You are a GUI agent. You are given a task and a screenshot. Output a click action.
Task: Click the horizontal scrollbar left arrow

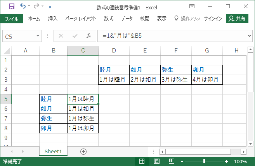coord(162,152)
